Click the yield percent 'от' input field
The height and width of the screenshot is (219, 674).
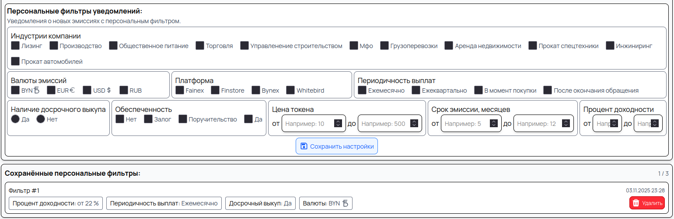tap(601, 124)
